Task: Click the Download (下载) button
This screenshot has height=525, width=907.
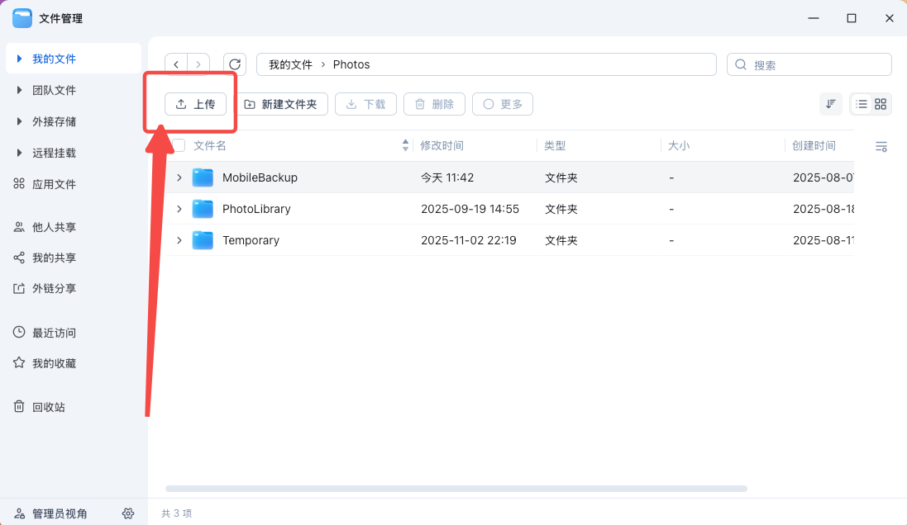Action: click(365, 104)
